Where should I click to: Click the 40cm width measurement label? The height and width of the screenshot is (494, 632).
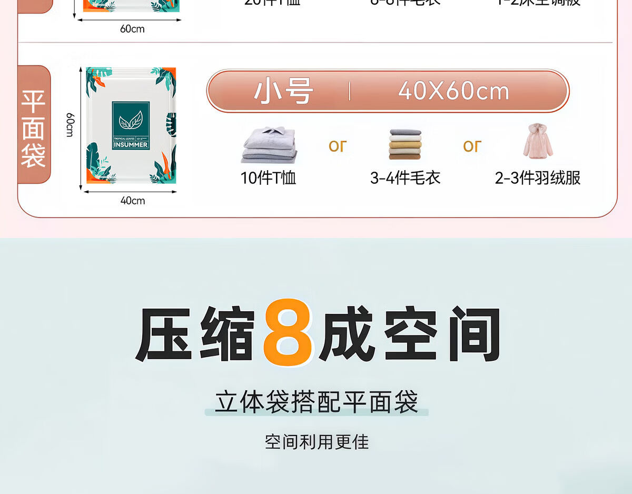(x=133, y=201)
